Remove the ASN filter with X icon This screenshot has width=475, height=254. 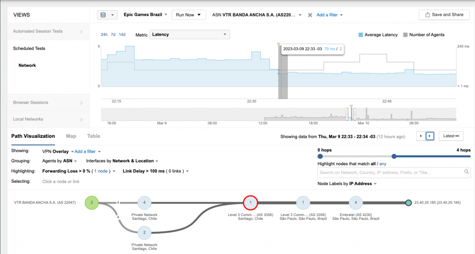coord(310,15)
